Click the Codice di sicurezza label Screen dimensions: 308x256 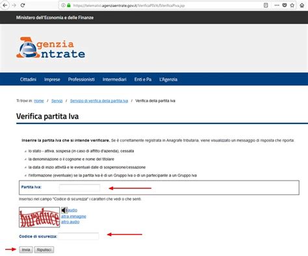pos(38,237)
